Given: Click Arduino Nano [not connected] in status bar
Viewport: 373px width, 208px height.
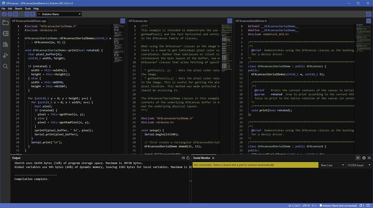Looking at the screenshot, I should pyautogui.click(x=338, y=205).
